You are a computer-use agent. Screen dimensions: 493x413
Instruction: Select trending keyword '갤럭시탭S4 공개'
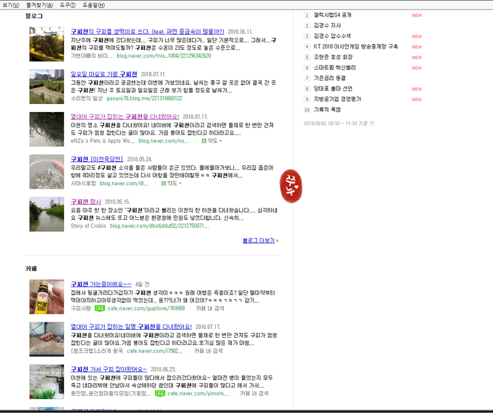(x=332, y=15)
